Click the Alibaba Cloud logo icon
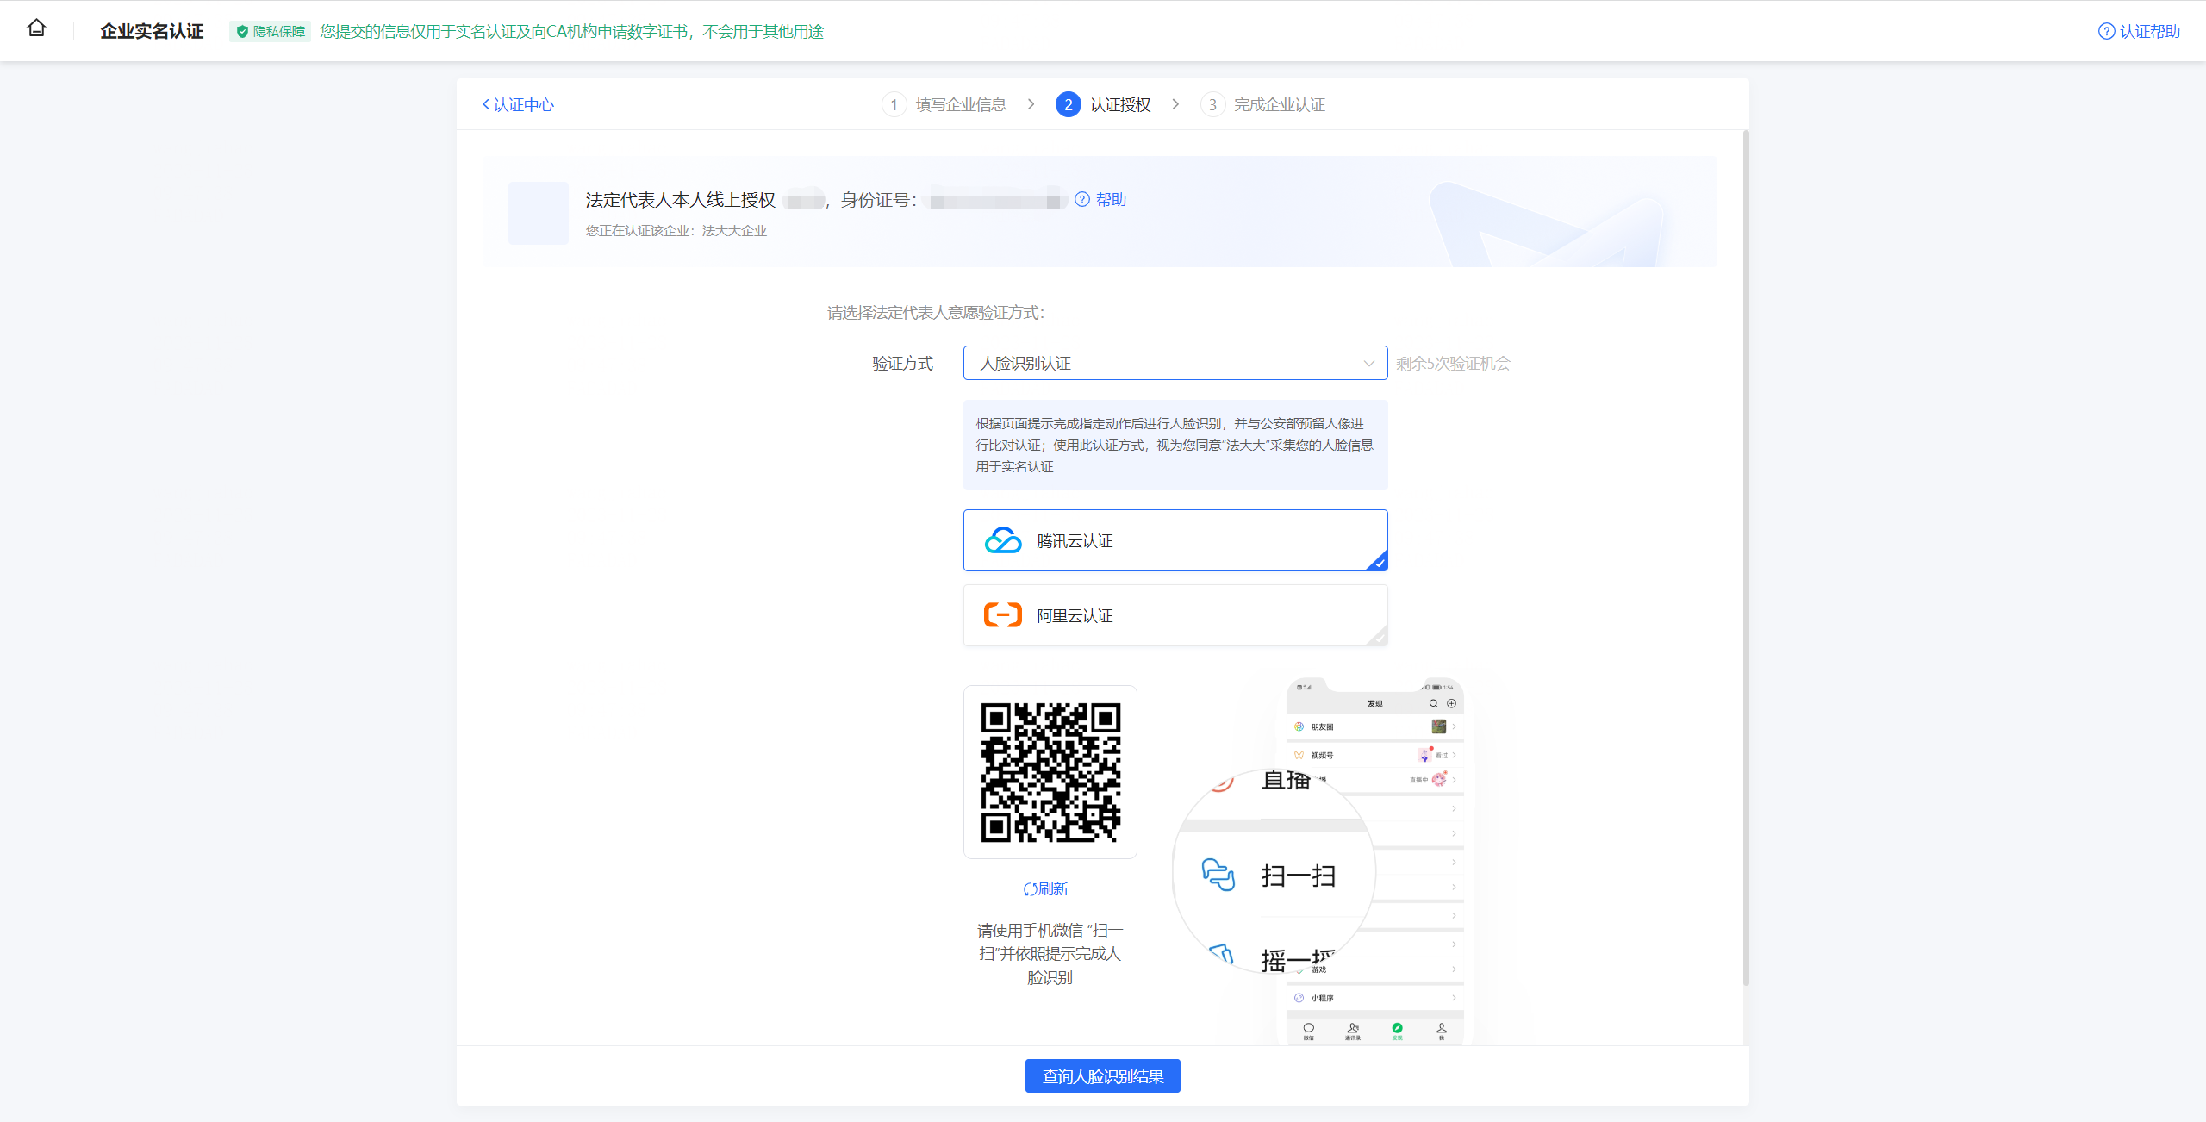2206x1122 pixels. (1003, 615)
